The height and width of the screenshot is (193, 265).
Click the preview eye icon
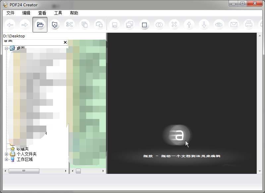coord(218,24)
